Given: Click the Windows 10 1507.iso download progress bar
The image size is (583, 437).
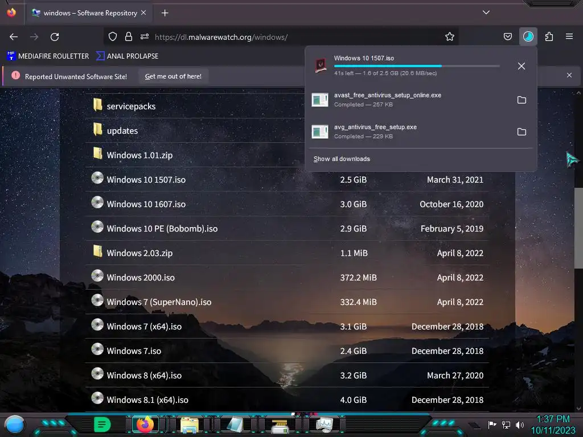Looking at the screenshot, I should point(416,66).
